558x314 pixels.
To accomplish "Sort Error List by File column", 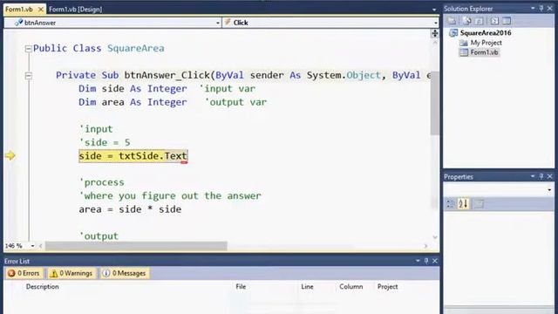I will tap(241, 287).
